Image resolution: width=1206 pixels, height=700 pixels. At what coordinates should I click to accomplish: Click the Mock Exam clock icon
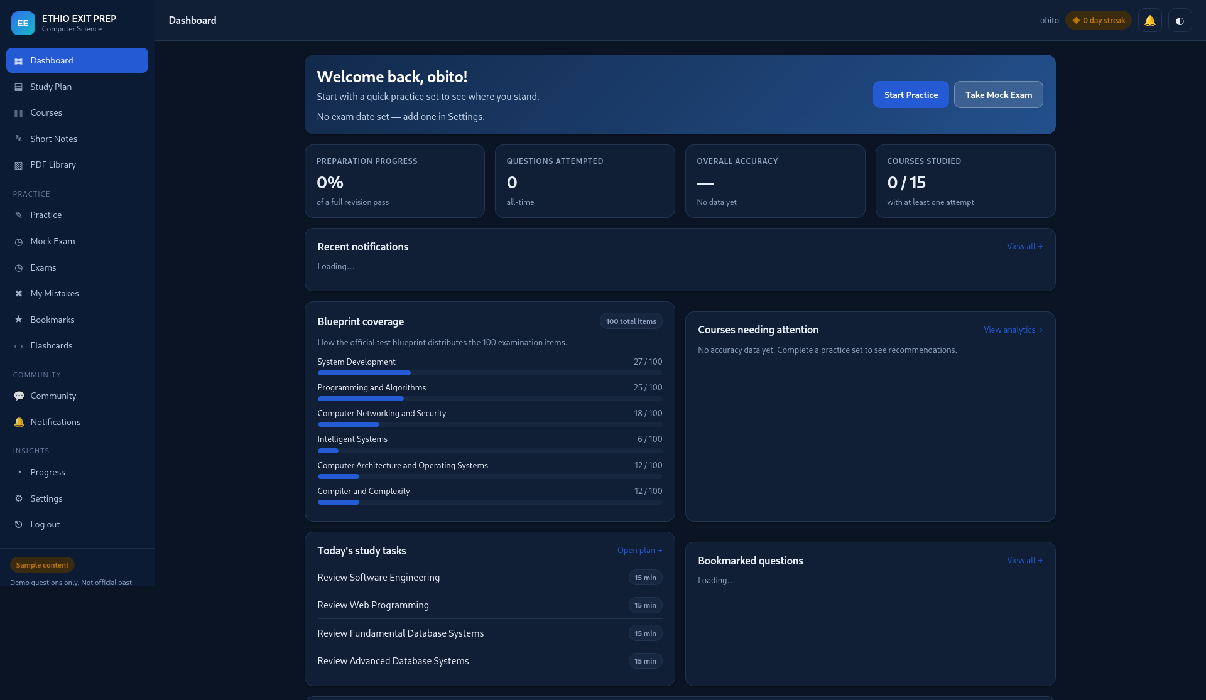coord(19,242)
